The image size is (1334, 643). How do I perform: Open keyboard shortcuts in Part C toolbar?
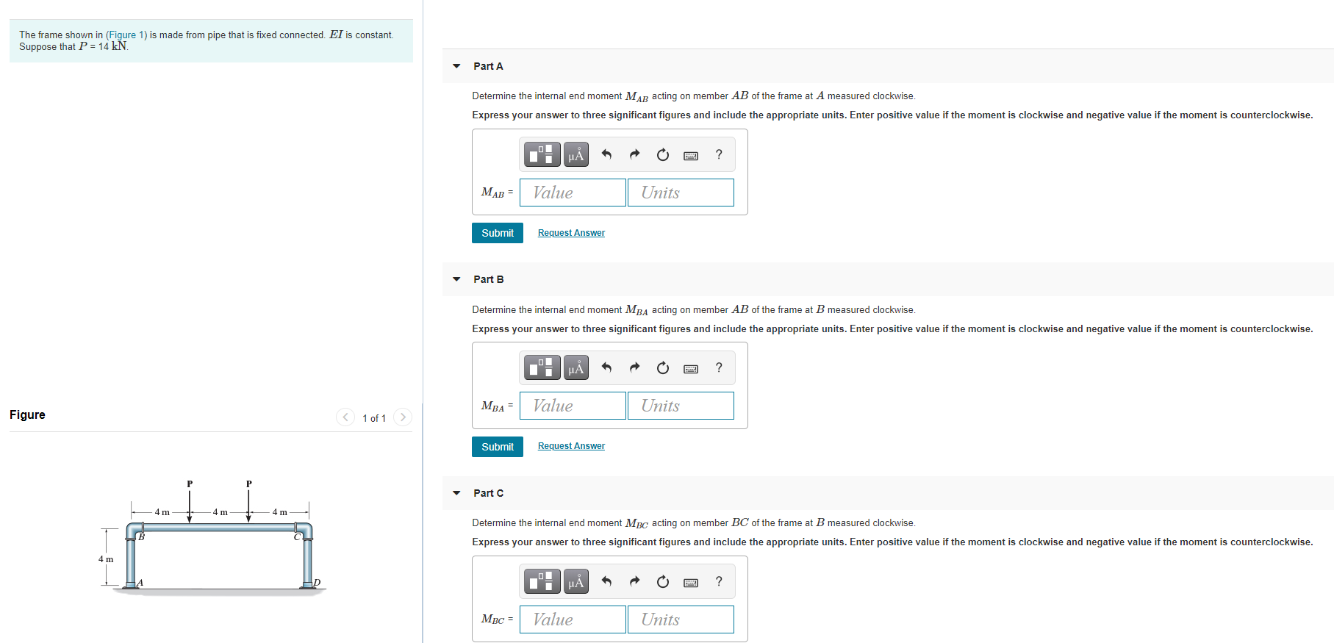click(x=691, y=582)
